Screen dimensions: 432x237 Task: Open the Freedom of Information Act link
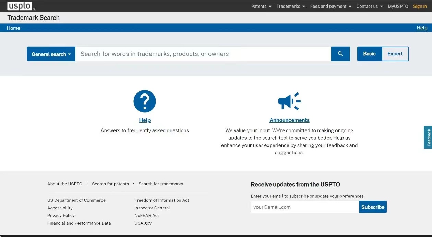tap(161, 200)
